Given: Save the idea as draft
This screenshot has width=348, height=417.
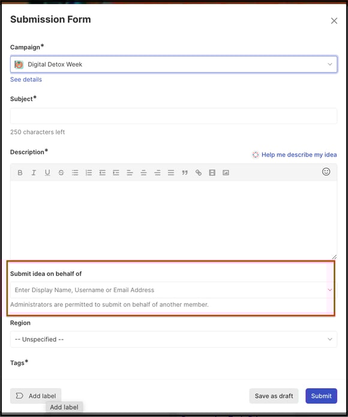Looking at the screenshot, I should (274, 396).
